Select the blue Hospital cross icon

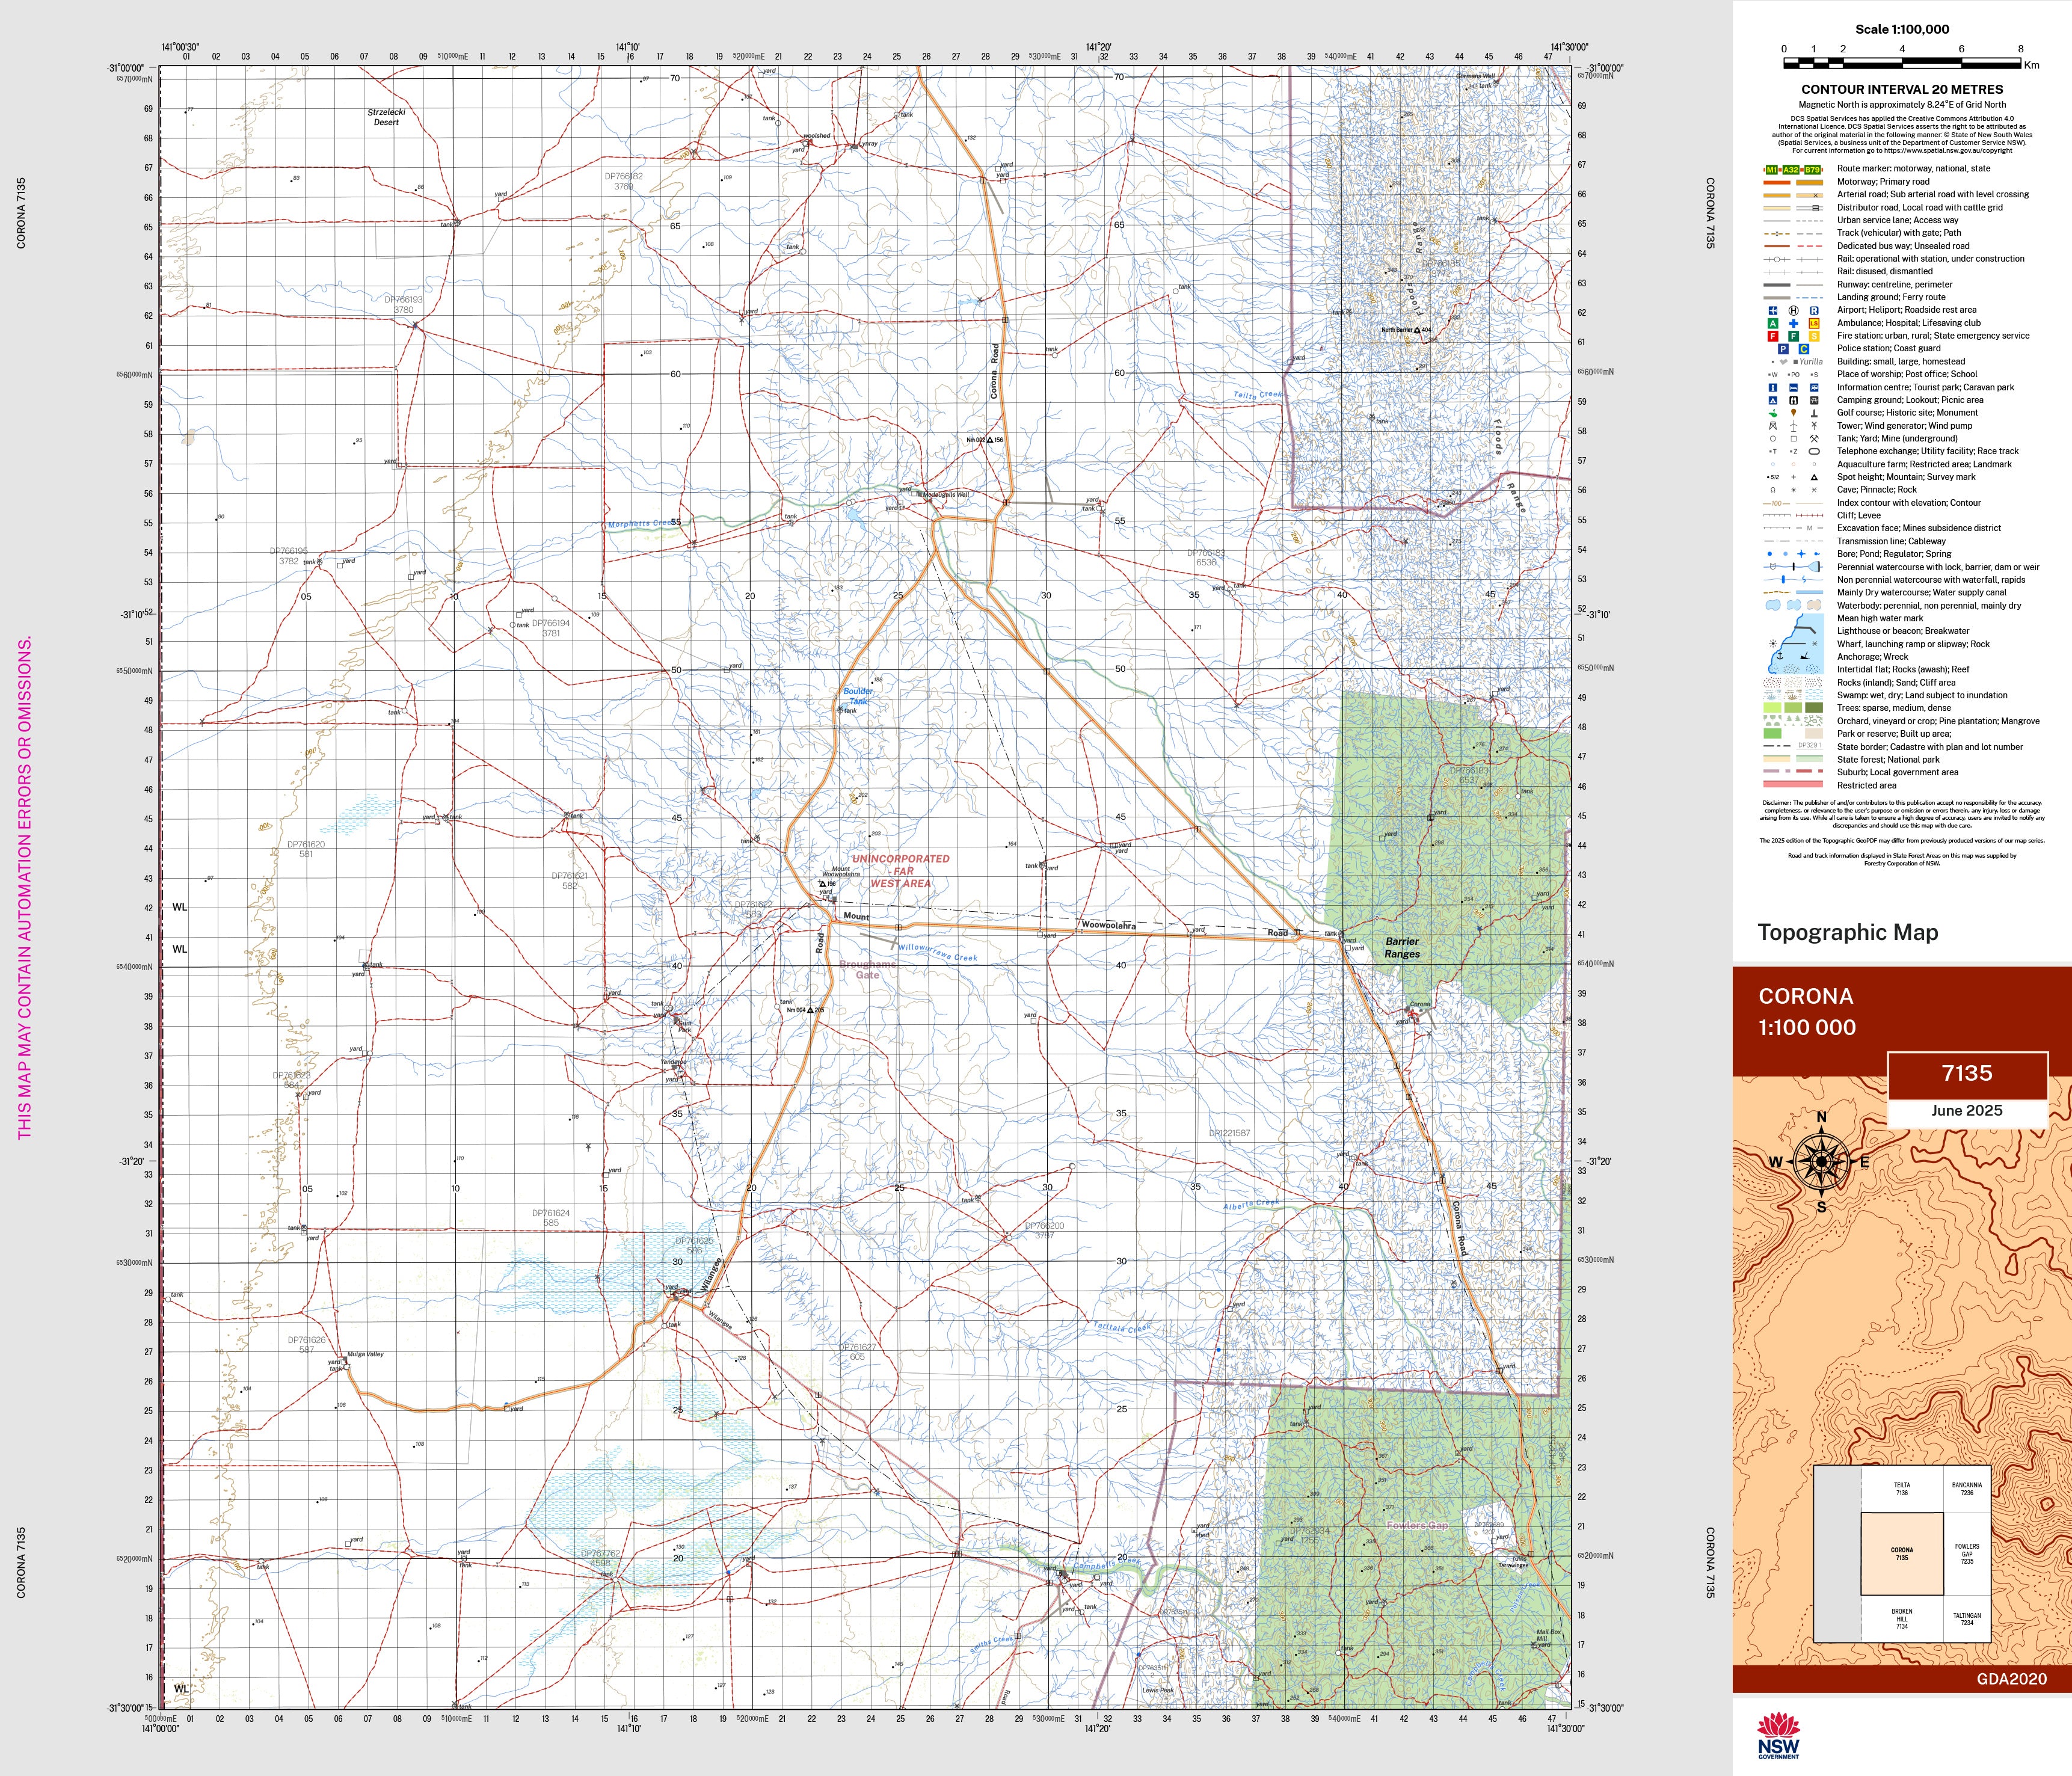pos(1793,324)
